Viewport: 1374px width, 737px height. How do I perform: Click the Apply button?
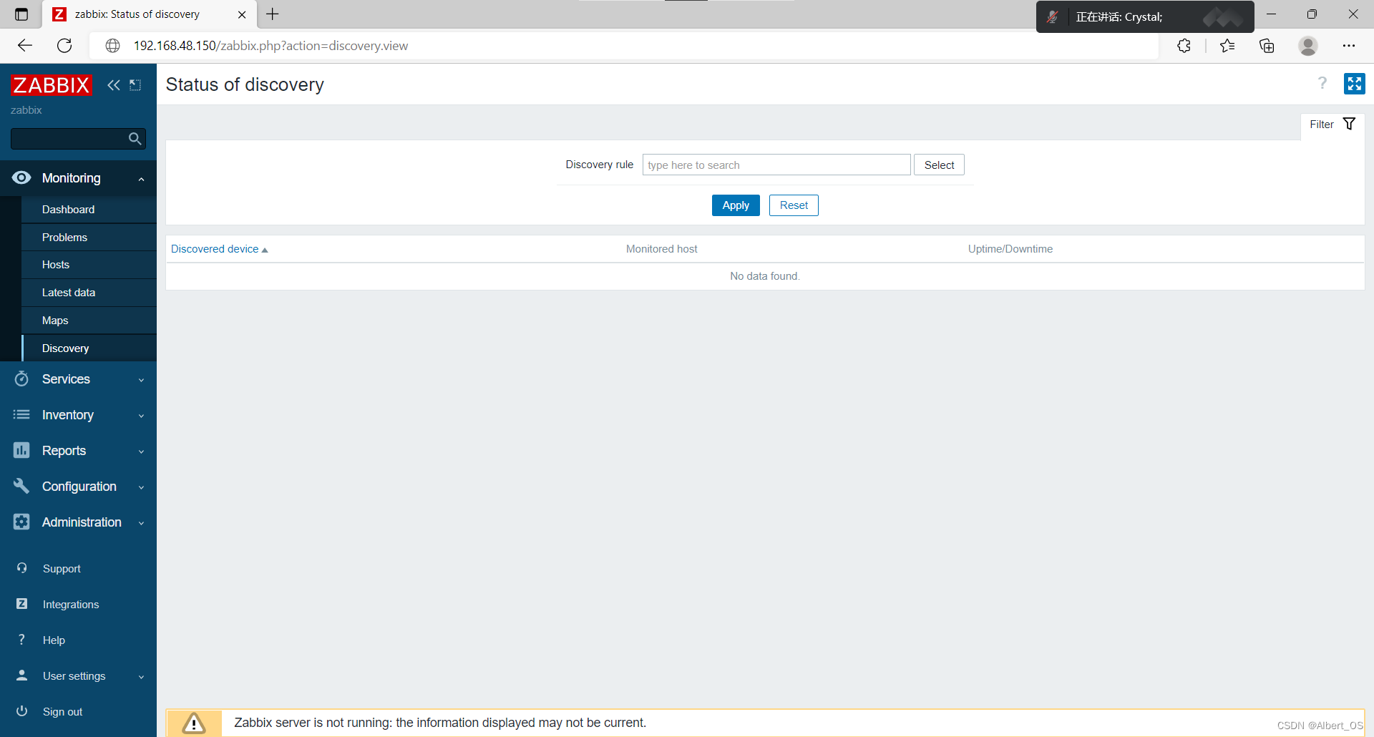pyautogui.click(x=736, y=205)
